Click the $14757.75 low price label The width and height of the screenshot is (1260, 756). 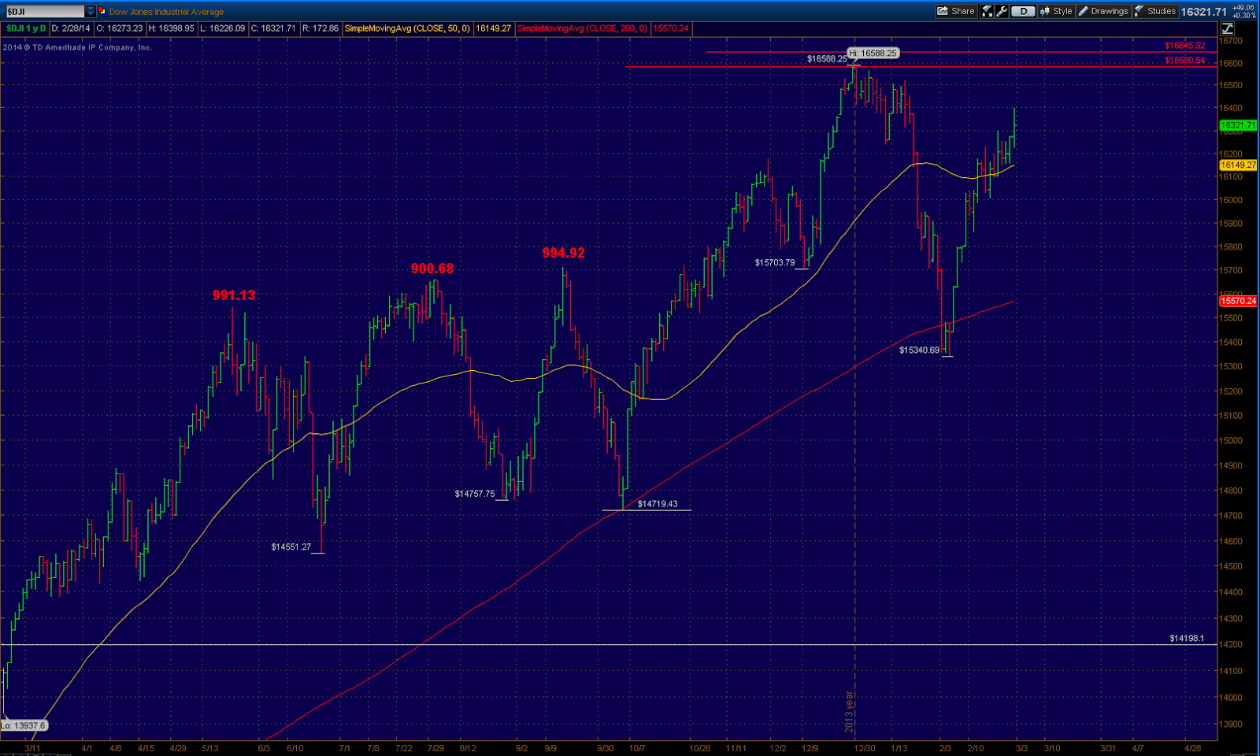[x=475, y=494]
